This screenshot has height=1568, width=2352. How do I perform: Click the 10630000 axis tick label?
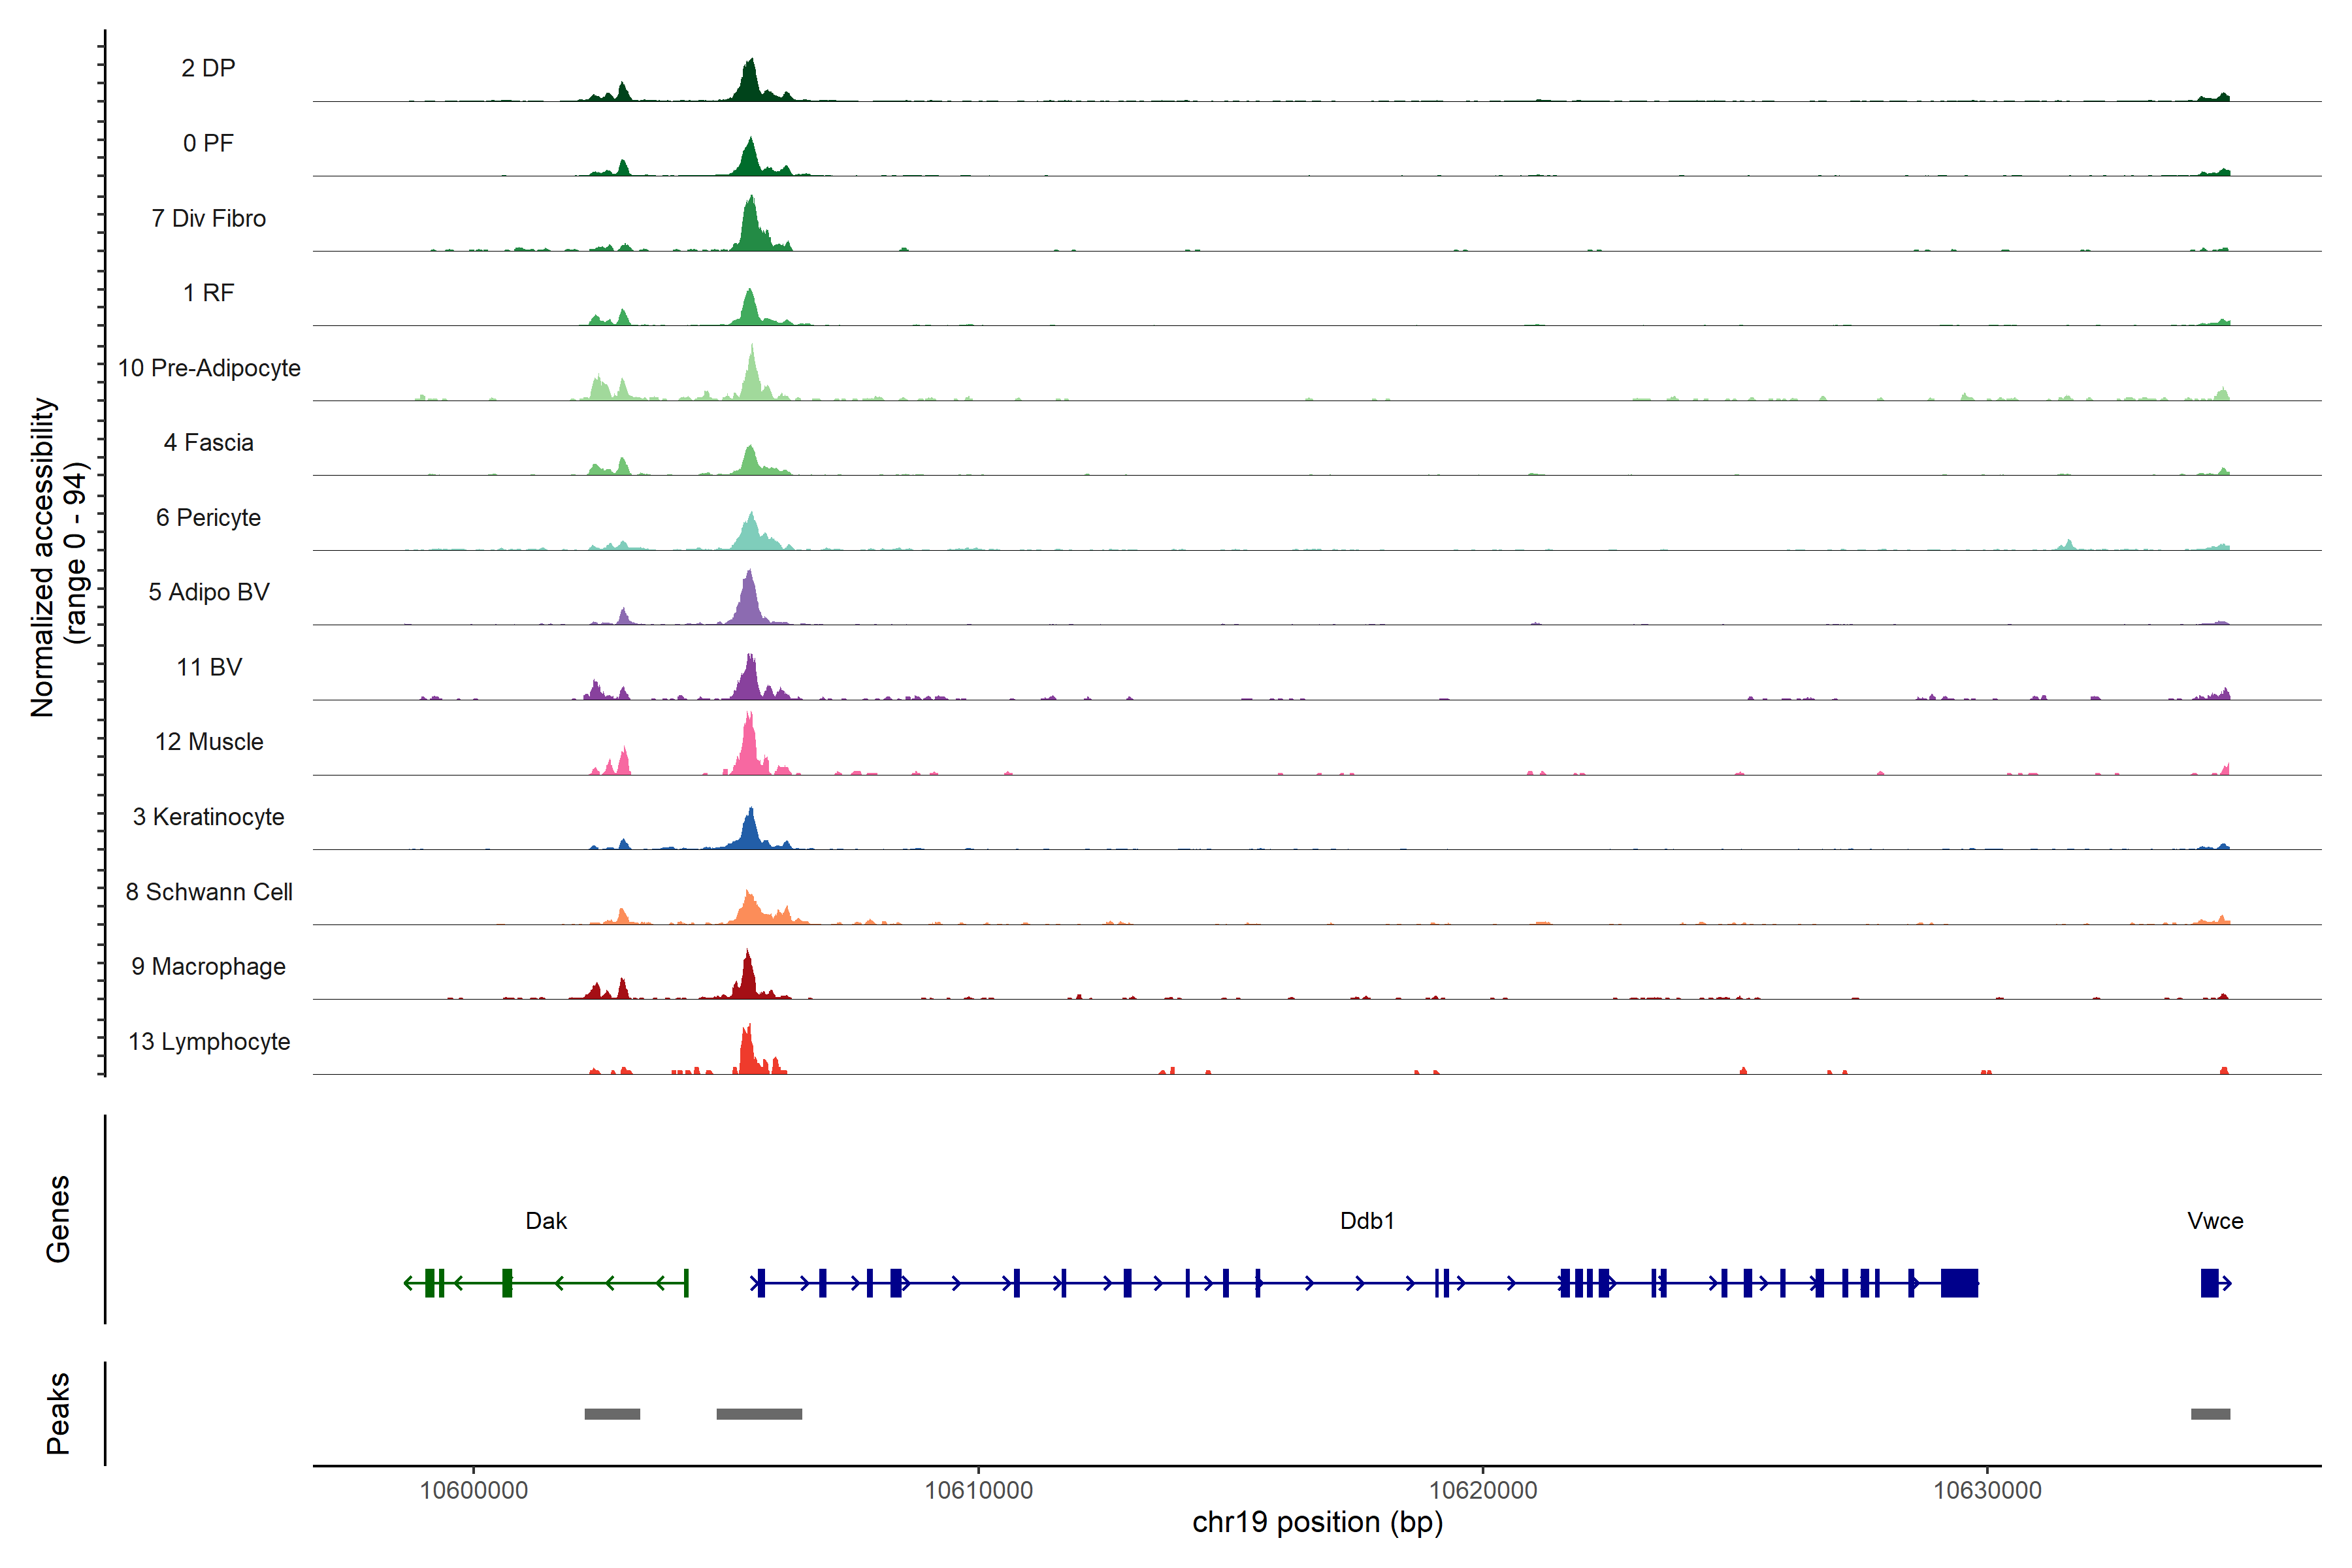[1987, 1490]
